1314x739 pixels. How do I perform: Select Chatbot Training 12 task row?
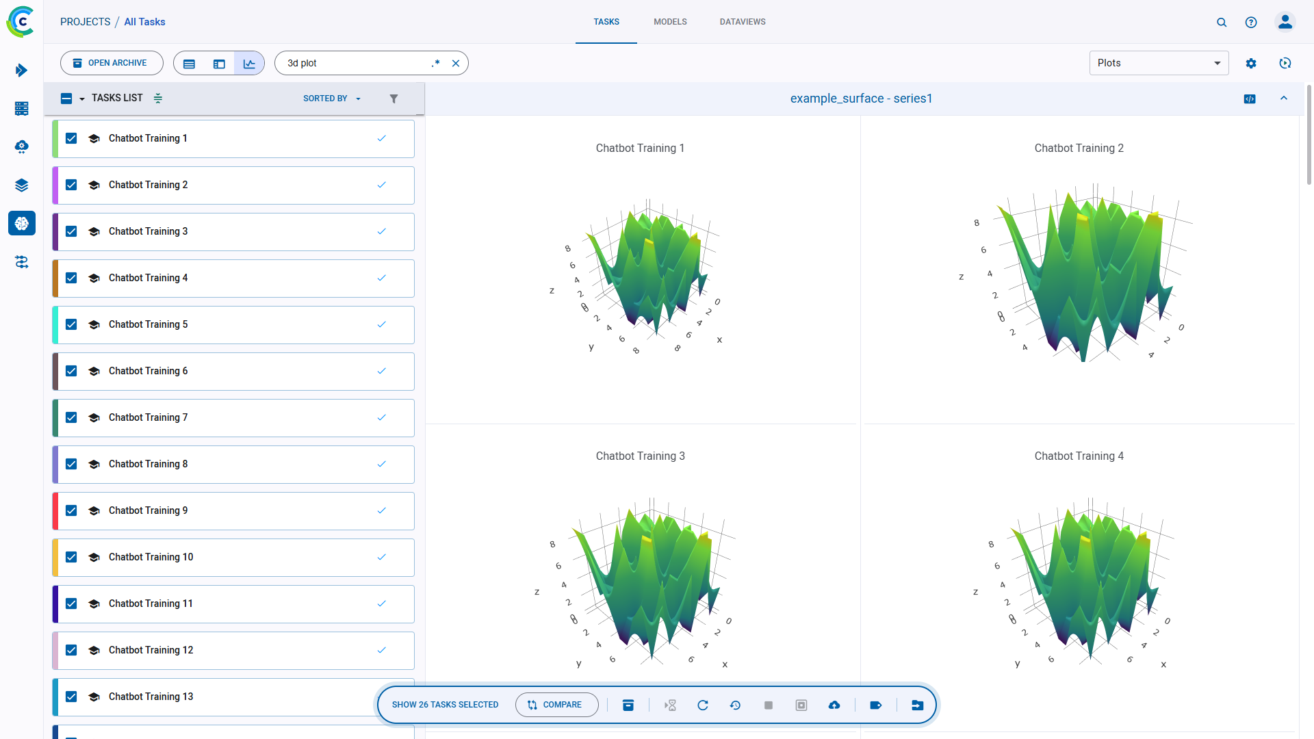pos(233,650)
